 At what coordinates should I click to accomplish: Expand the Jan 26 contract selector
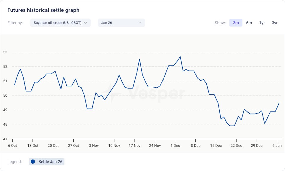coord(121,23)
